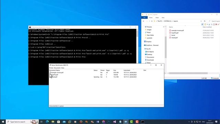Click the Explorer search box
The height and width of the screenshot is (124, 220).
click(214, 21)
